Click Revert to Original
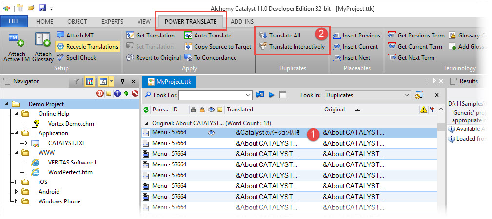The image size is (492, 219). click(x=154, y=58)
